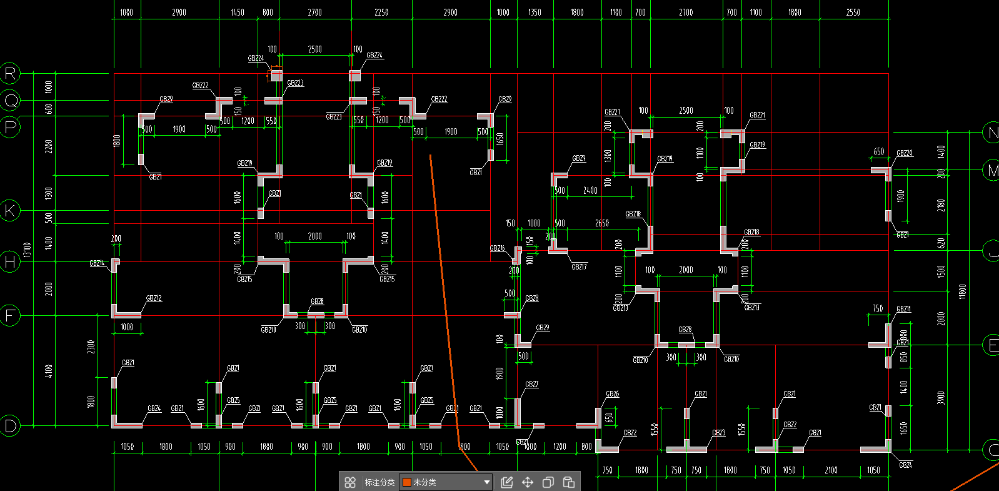The width and height of the screenshot is (999, 491).
Task: Click the 2400 dimension text
Action: click(x=590, y=190)
